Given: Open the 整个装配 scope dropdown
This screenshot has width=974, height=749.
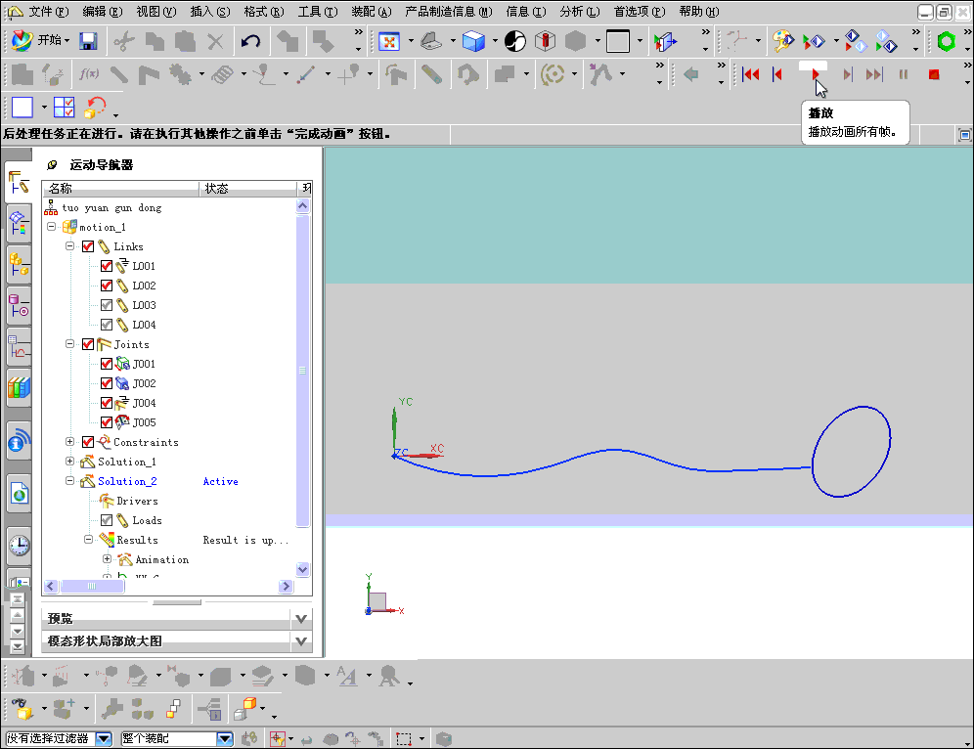Looking at the screenshot, I should 225,738.
